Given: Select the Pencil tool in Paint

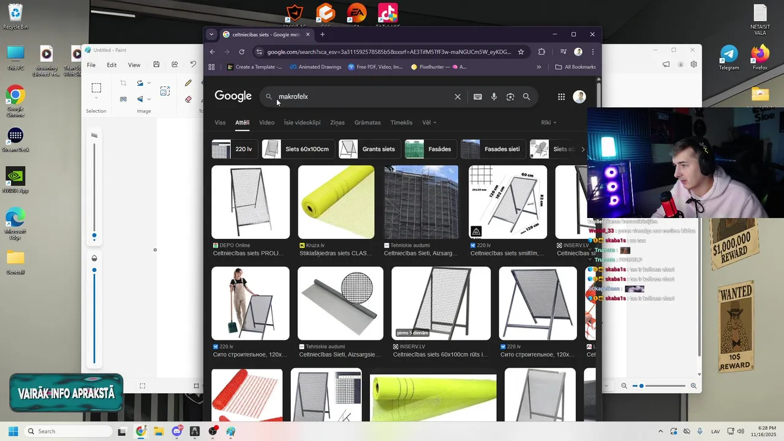Looking at the screenshot, I should (188, 83).
